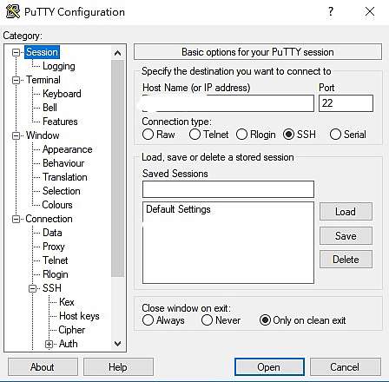Open the Proxy settings category

(x=54, y=247)
